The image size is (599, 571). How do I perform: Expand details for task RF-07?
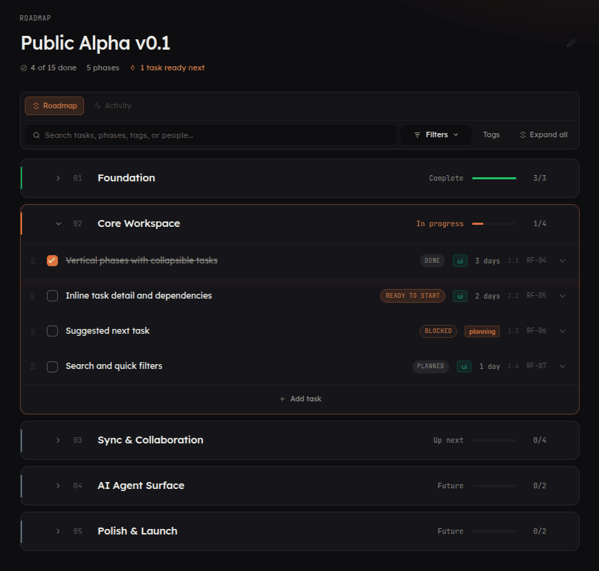(x=562, y=366)
